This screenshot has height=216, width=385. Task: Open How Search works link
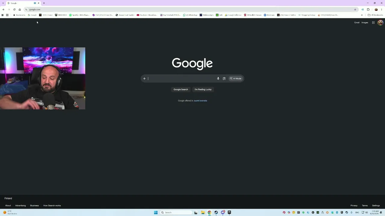[52, 205]
